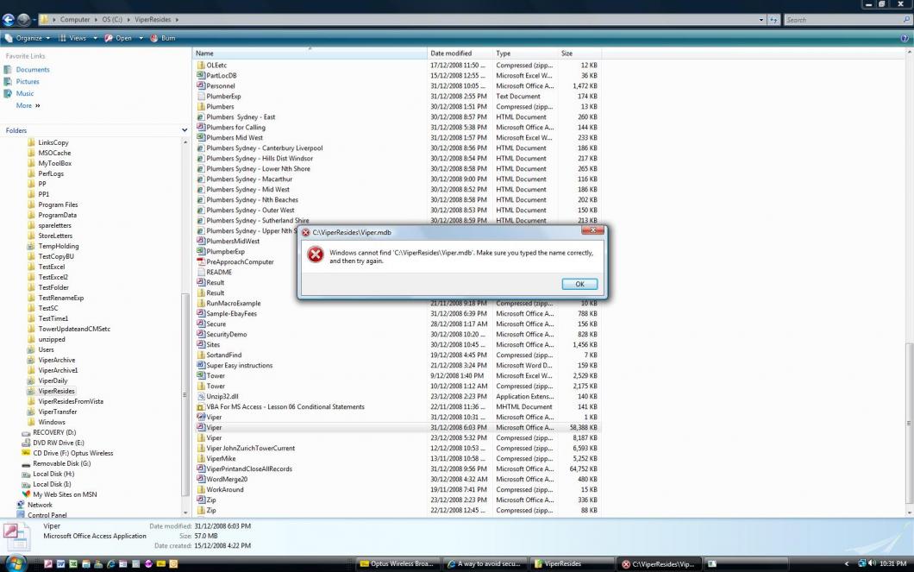Open the Documents favorite link

coord(33,70)
